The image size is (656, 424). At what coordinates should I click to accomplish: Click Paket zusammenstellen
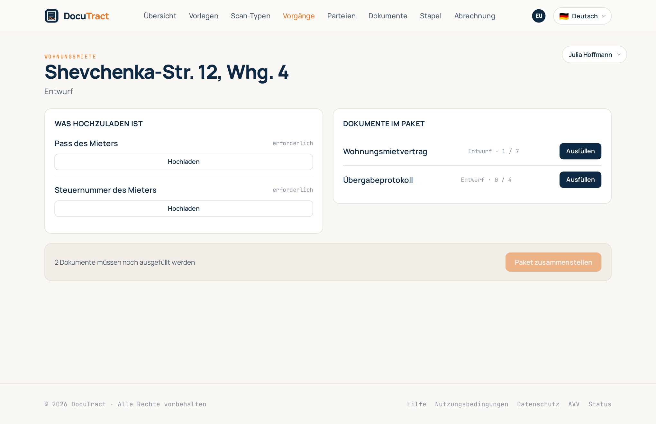click(x=553, y=262)
